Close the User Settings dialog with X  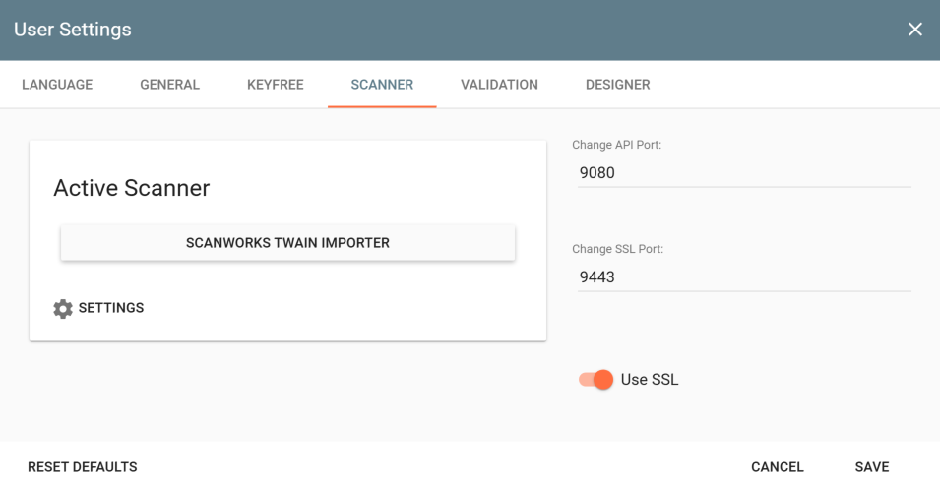(914, 30)
